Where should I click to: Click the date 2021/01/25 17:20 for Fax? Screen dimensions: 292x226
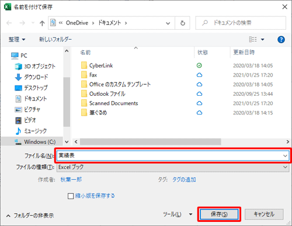click(x=253, y=75)
